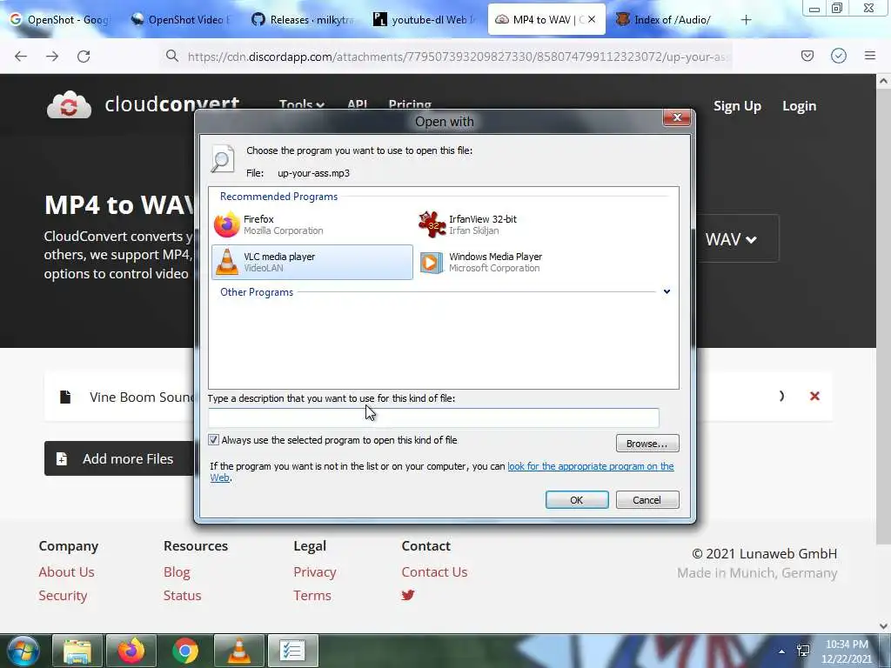
Task: Click the taskbar clock
Action: click(x=847, y=651)
